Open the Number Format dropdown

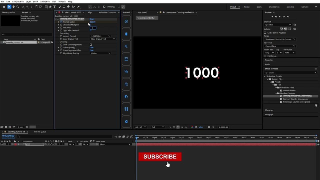click(x=100, y=36)
